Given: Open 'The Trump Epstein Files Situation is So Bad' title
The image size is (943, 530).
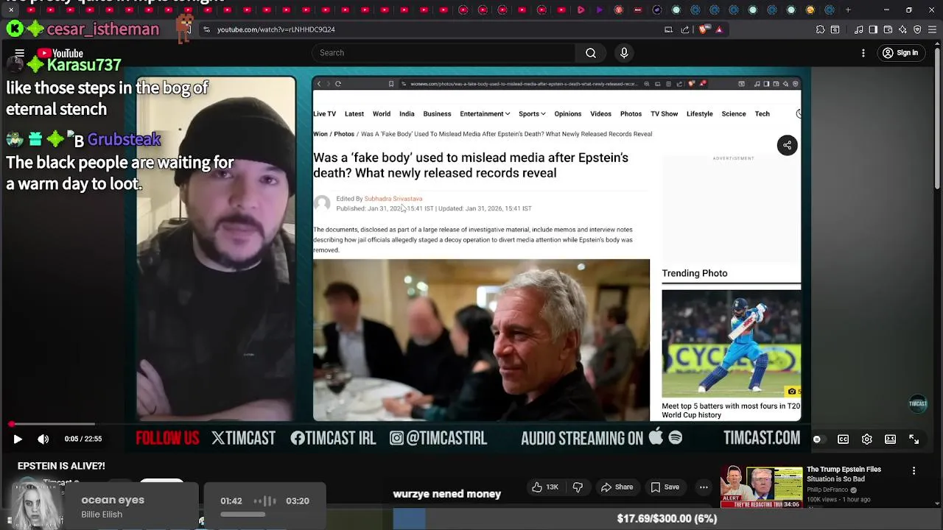Looking at the screenshot, I should [844, 474].
